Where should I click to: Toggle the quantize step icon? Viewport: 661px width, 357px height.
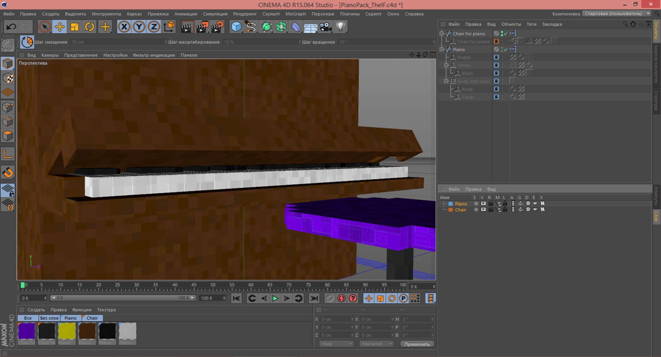tap(27, 42)
